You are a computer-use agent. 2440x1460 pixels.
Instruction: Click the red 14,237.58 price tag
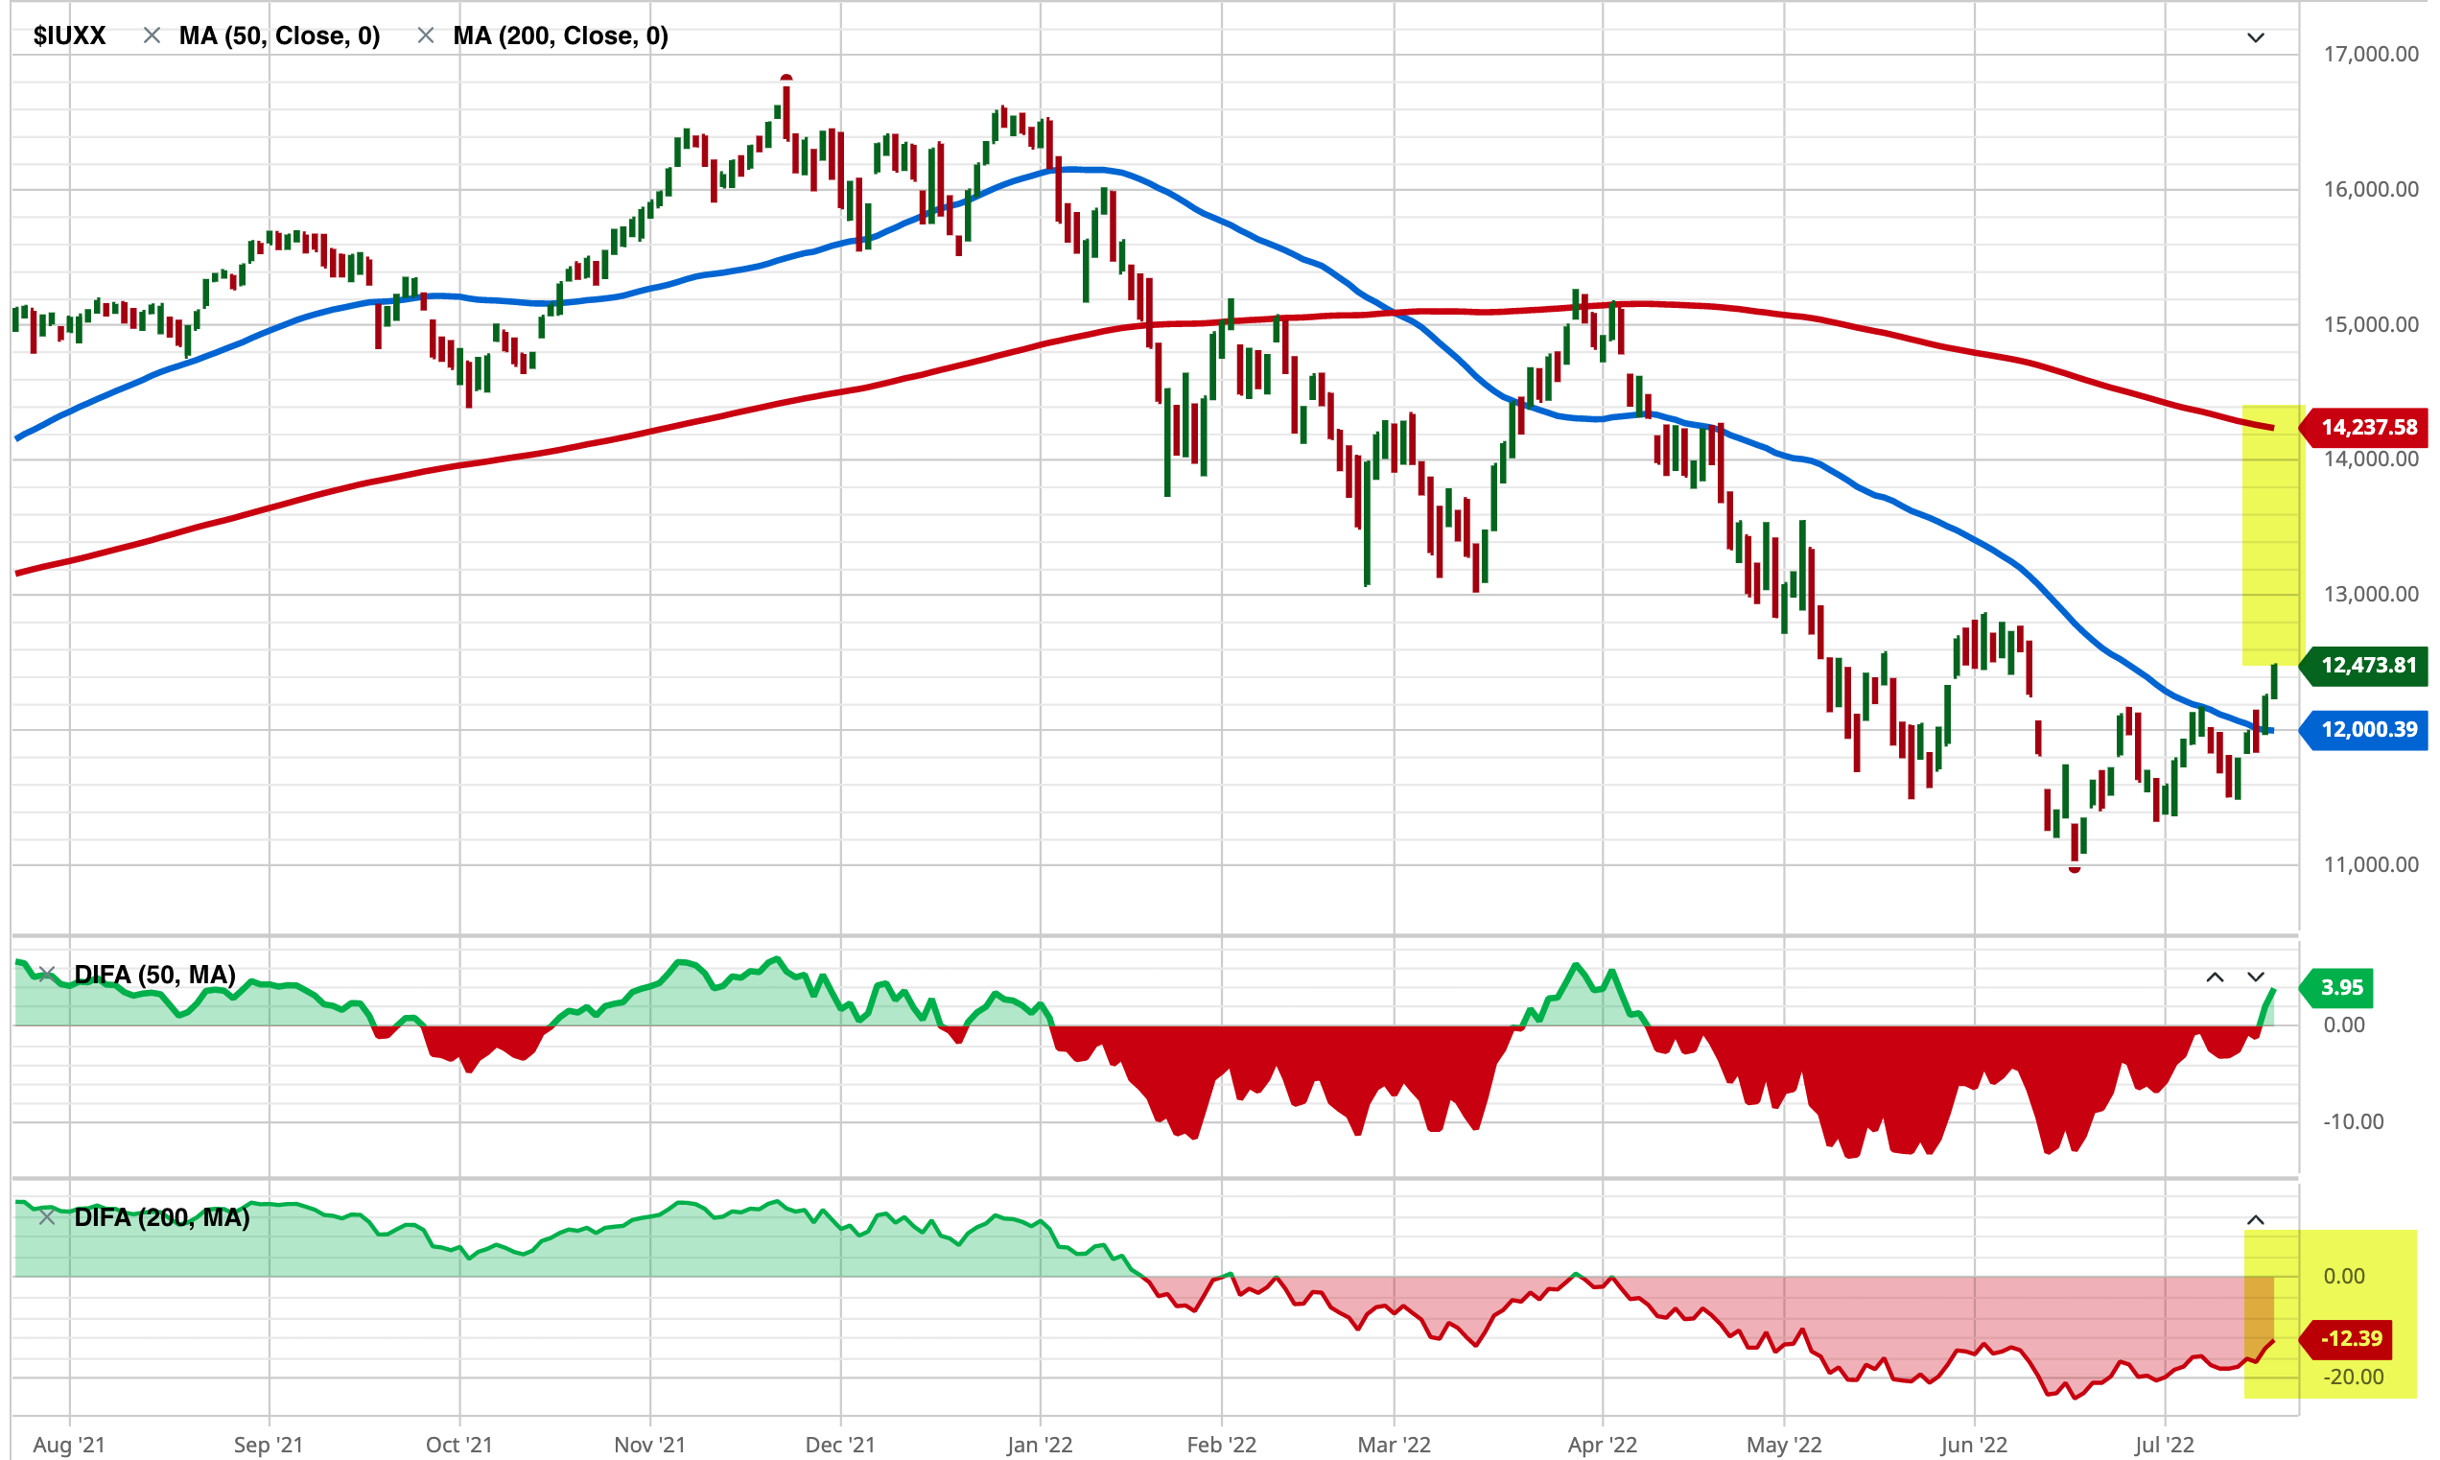(2366, 427)
